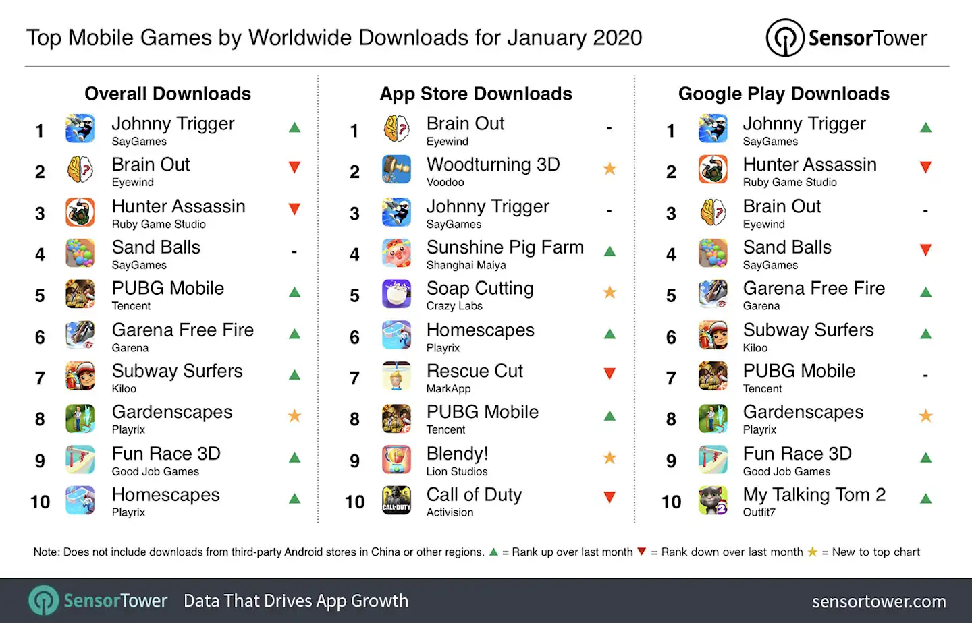Select the Brain Out icon in App Store column
Image resolution: width=972 pixels, height=623 pixels.
396,129
